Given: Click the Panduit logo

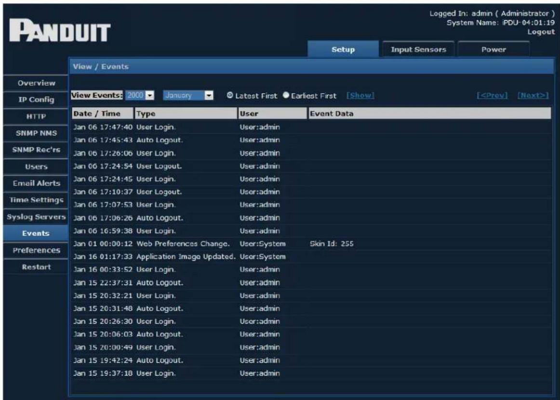Looking at the screenshot, I should pyautogui.click(x=60, y=31).
